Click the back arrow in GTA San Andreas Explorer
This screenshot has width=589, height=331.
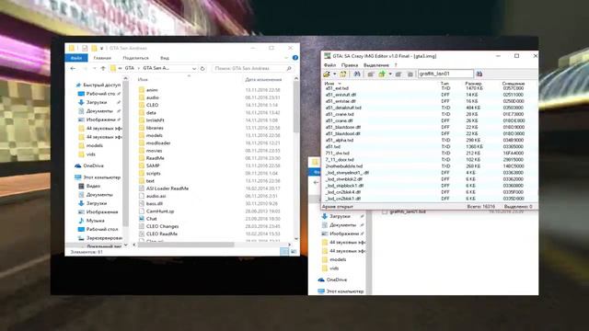click(x=73, y=68)
